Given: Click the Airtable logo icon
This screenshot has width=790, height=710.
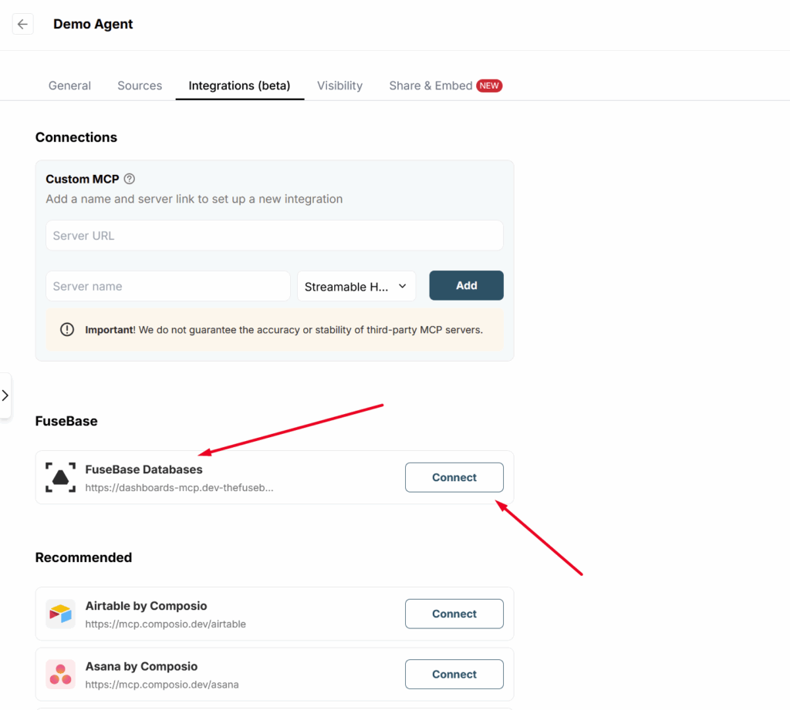Looking at the screenshot, I should coord(60,614).
